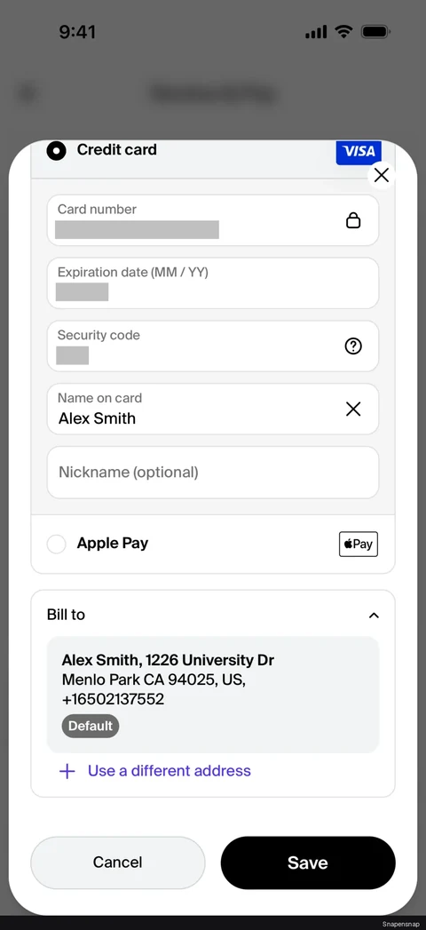Viewport: 426px width, 930px height.
Task: Tap the Expiration date field
Action: point(213,283)
